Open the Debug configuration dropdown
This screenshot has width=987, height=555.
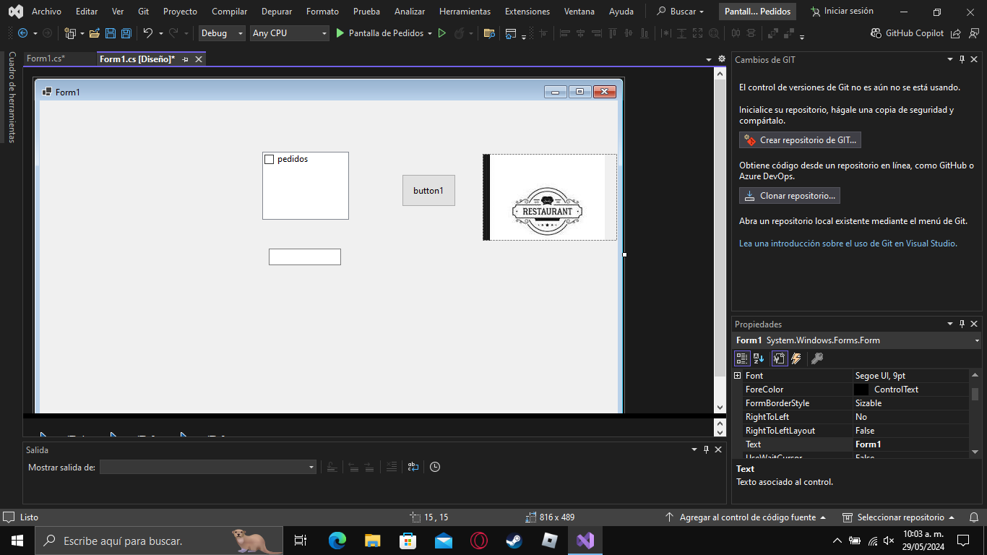tap(223, 33)
